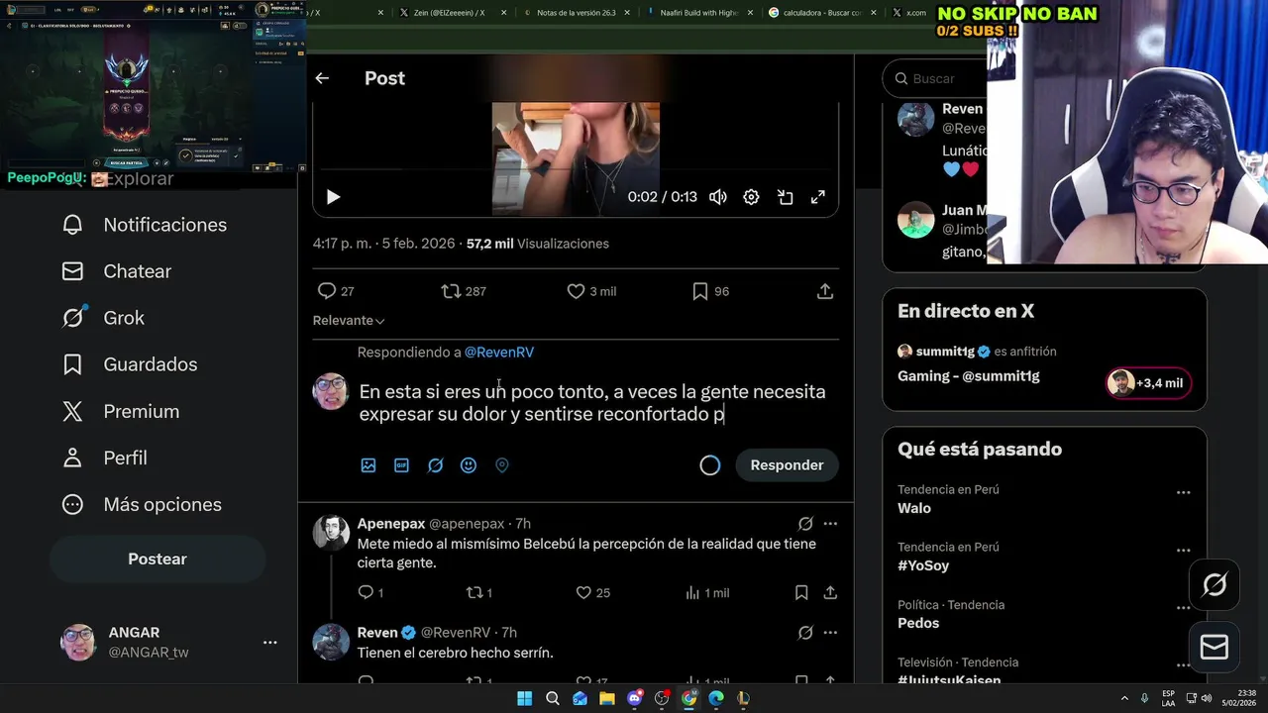Viewport: 1268px width, 713px height.
Task: Switch to calculadora Google search tab
Action: point(822,13)
